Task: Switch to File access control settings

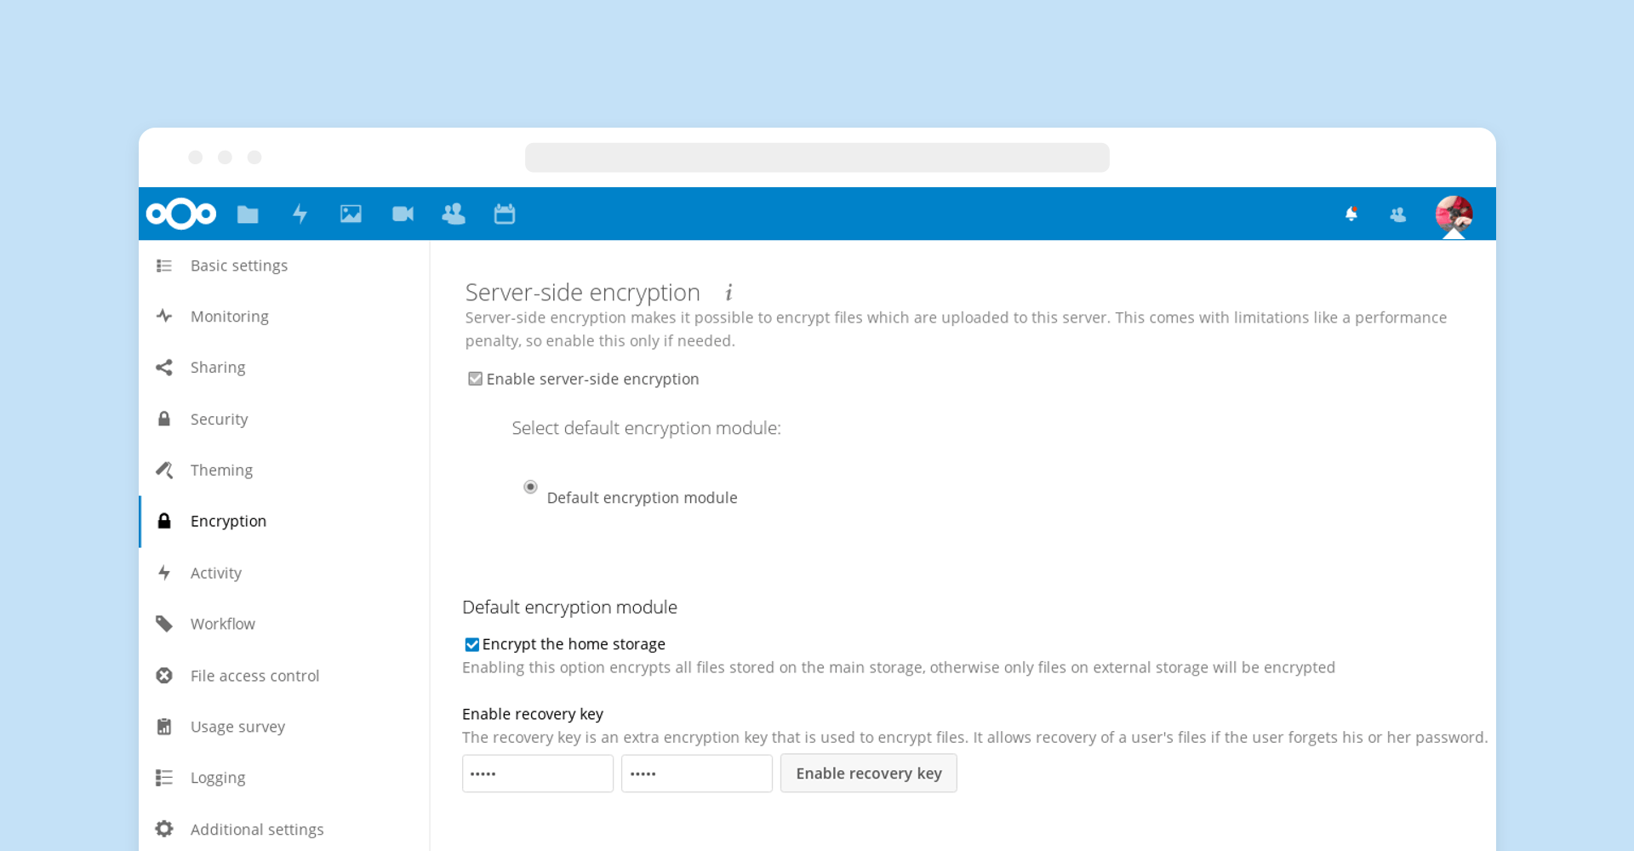Action: point(254,675)
